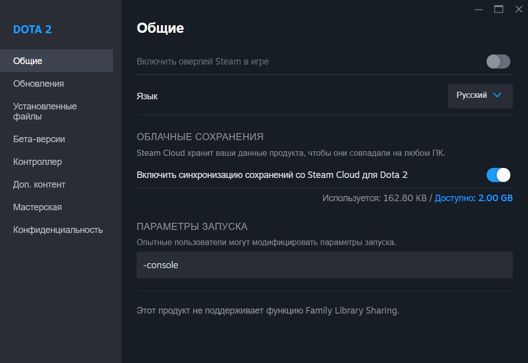Screen dimensions: 528x363
Task: Go to Установленные файлы section
Action: [45, 111]
